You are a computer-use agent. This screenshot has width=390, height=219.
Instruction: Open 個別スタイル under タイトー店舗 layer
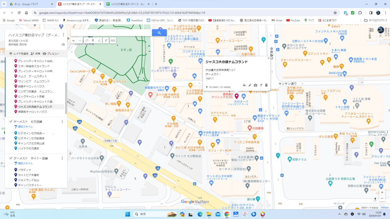click(x=23, y=163)
